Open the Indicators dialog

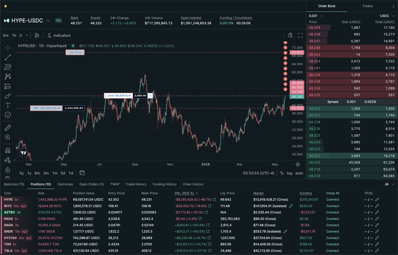(x=59, y=35)
